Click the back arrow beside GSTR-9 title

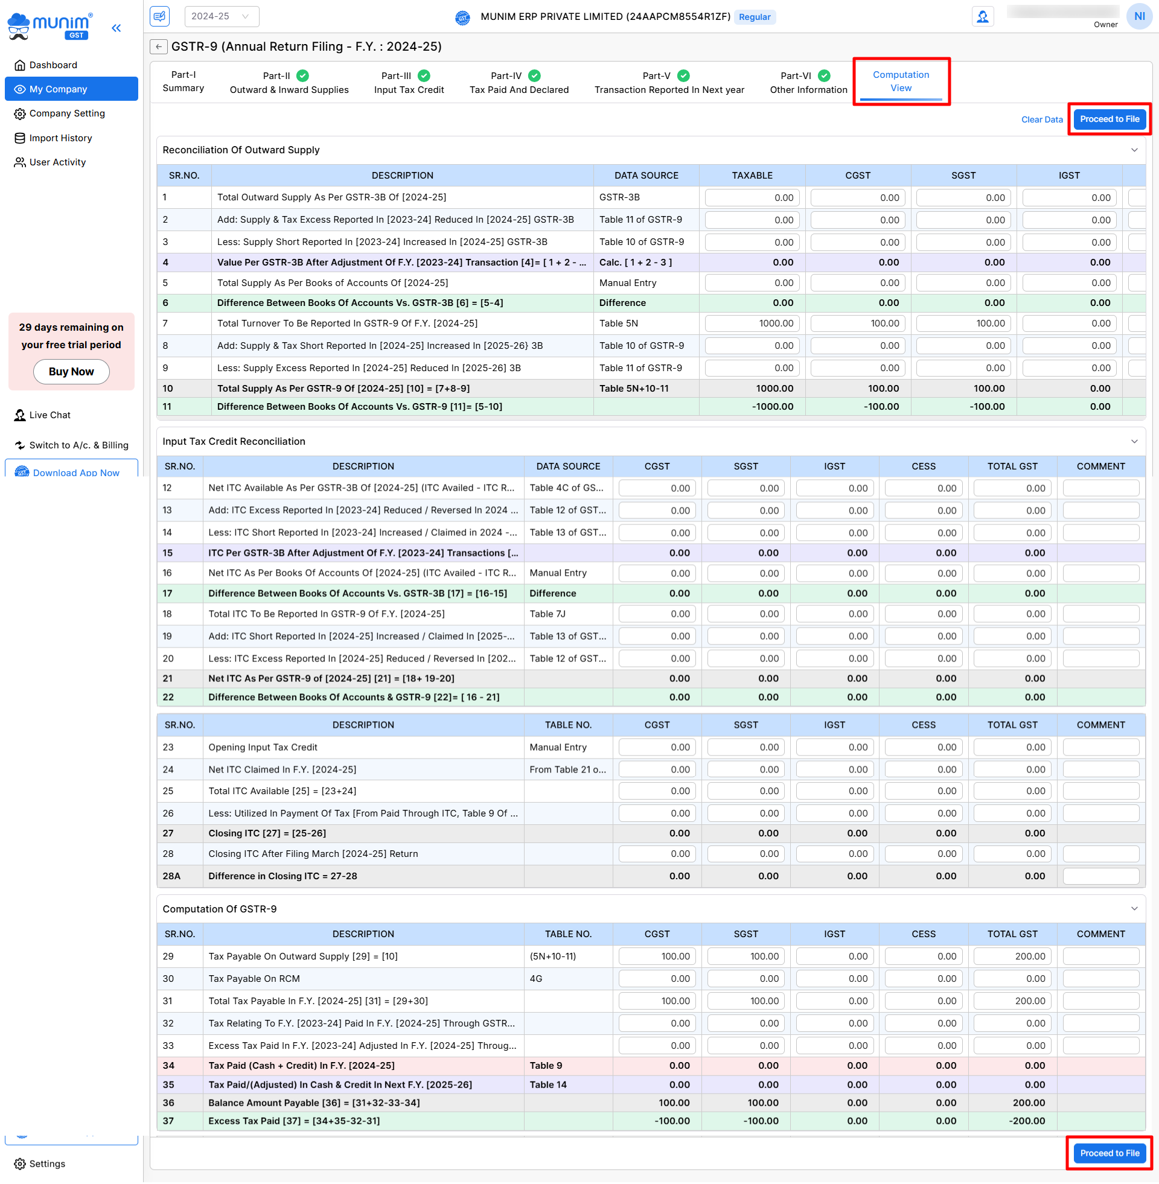point(158,47)
